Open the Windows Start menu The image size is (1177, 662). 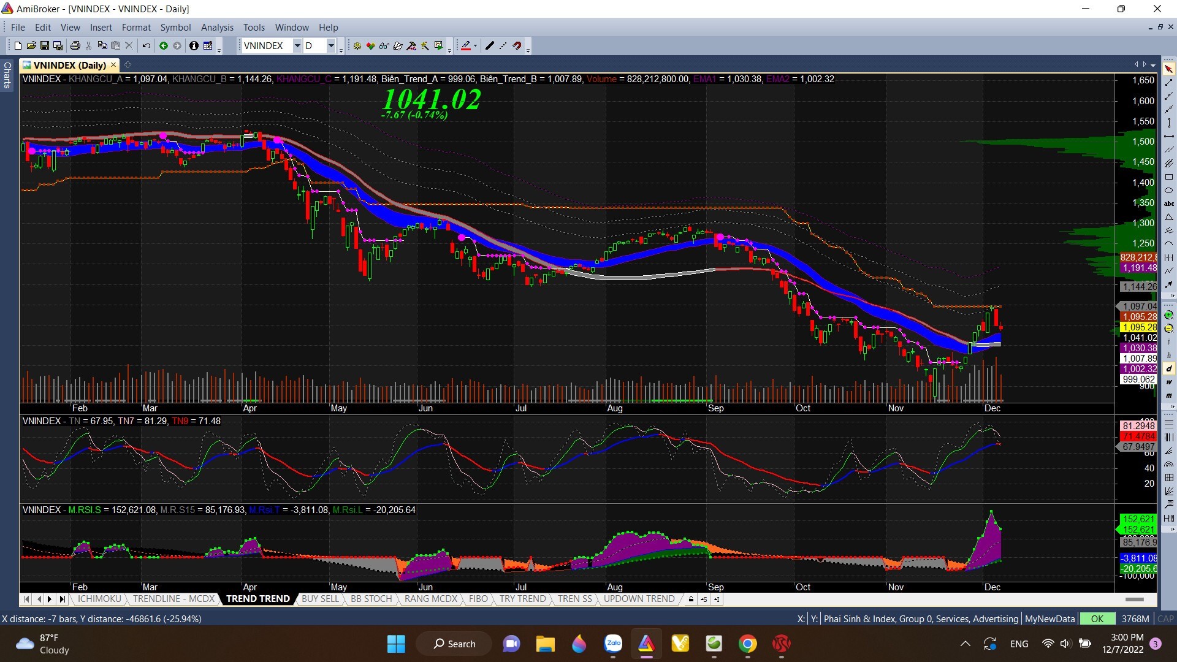tap(396, 644)
